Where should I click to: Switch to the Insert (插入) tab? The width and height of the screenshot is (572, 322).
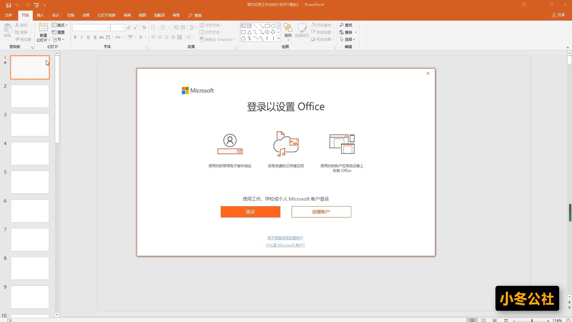click(40, 15)
